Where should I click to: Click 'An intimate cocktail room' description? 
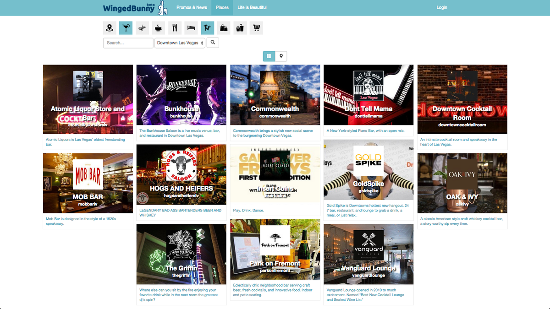[x=459, y=142]
